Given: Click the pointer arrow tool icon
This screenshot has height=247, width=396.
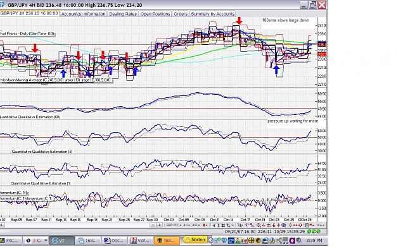Looking at the screenshot, I should [x=240, y=225].
